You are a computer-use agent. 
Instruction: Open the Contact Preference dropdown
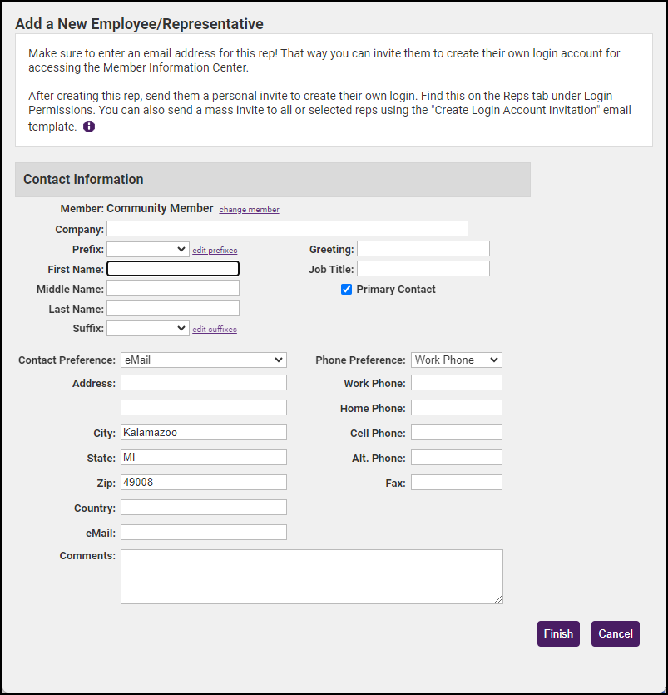click(204, 360)
